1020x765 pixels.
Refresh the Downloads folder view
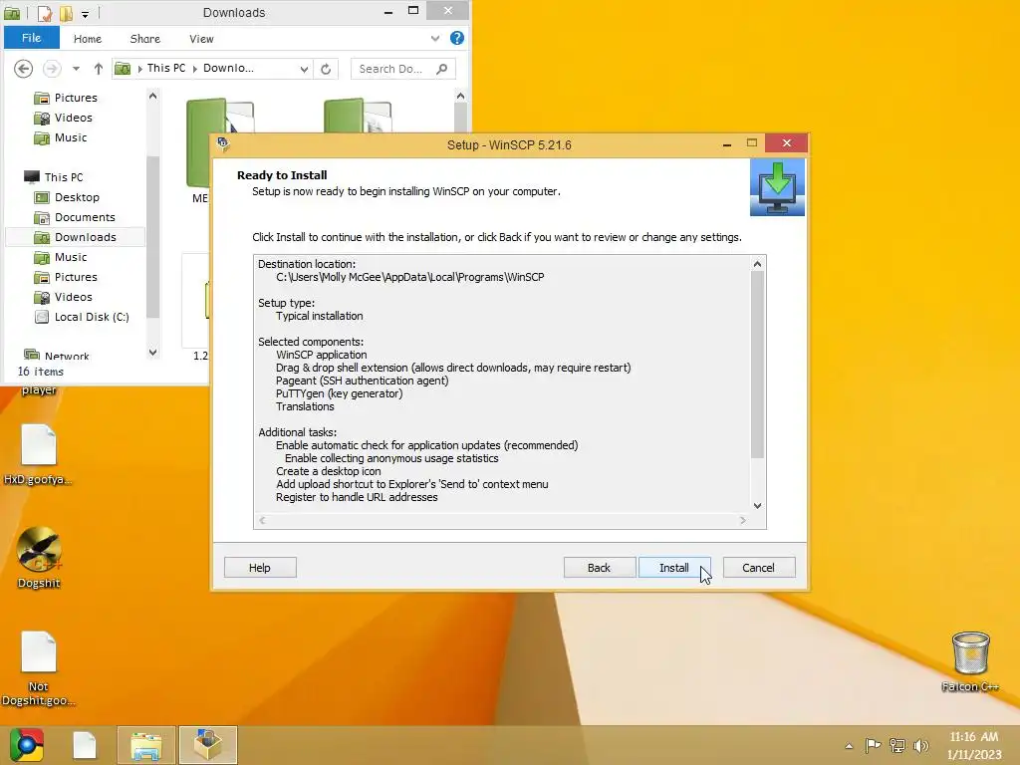click(326, 69)
